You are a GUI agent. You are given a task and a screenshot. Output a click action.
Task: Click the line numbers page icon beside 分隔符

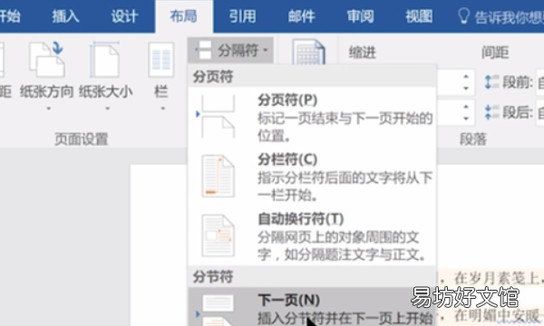pos(309,52)
